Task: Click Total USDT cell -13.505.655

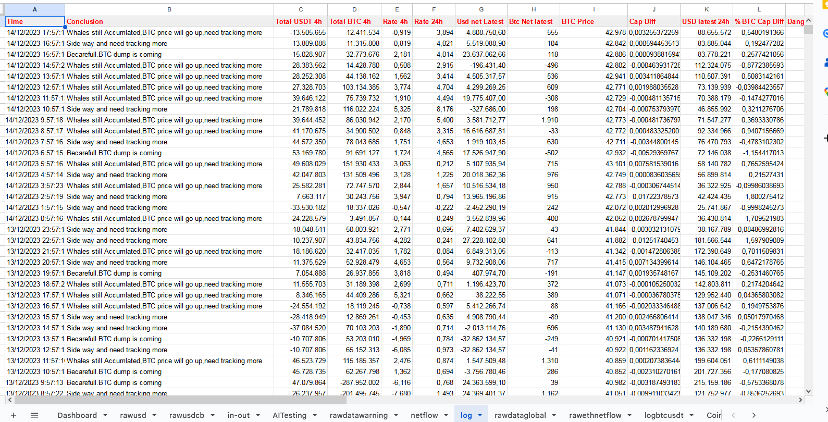Action: coord(301,32)
